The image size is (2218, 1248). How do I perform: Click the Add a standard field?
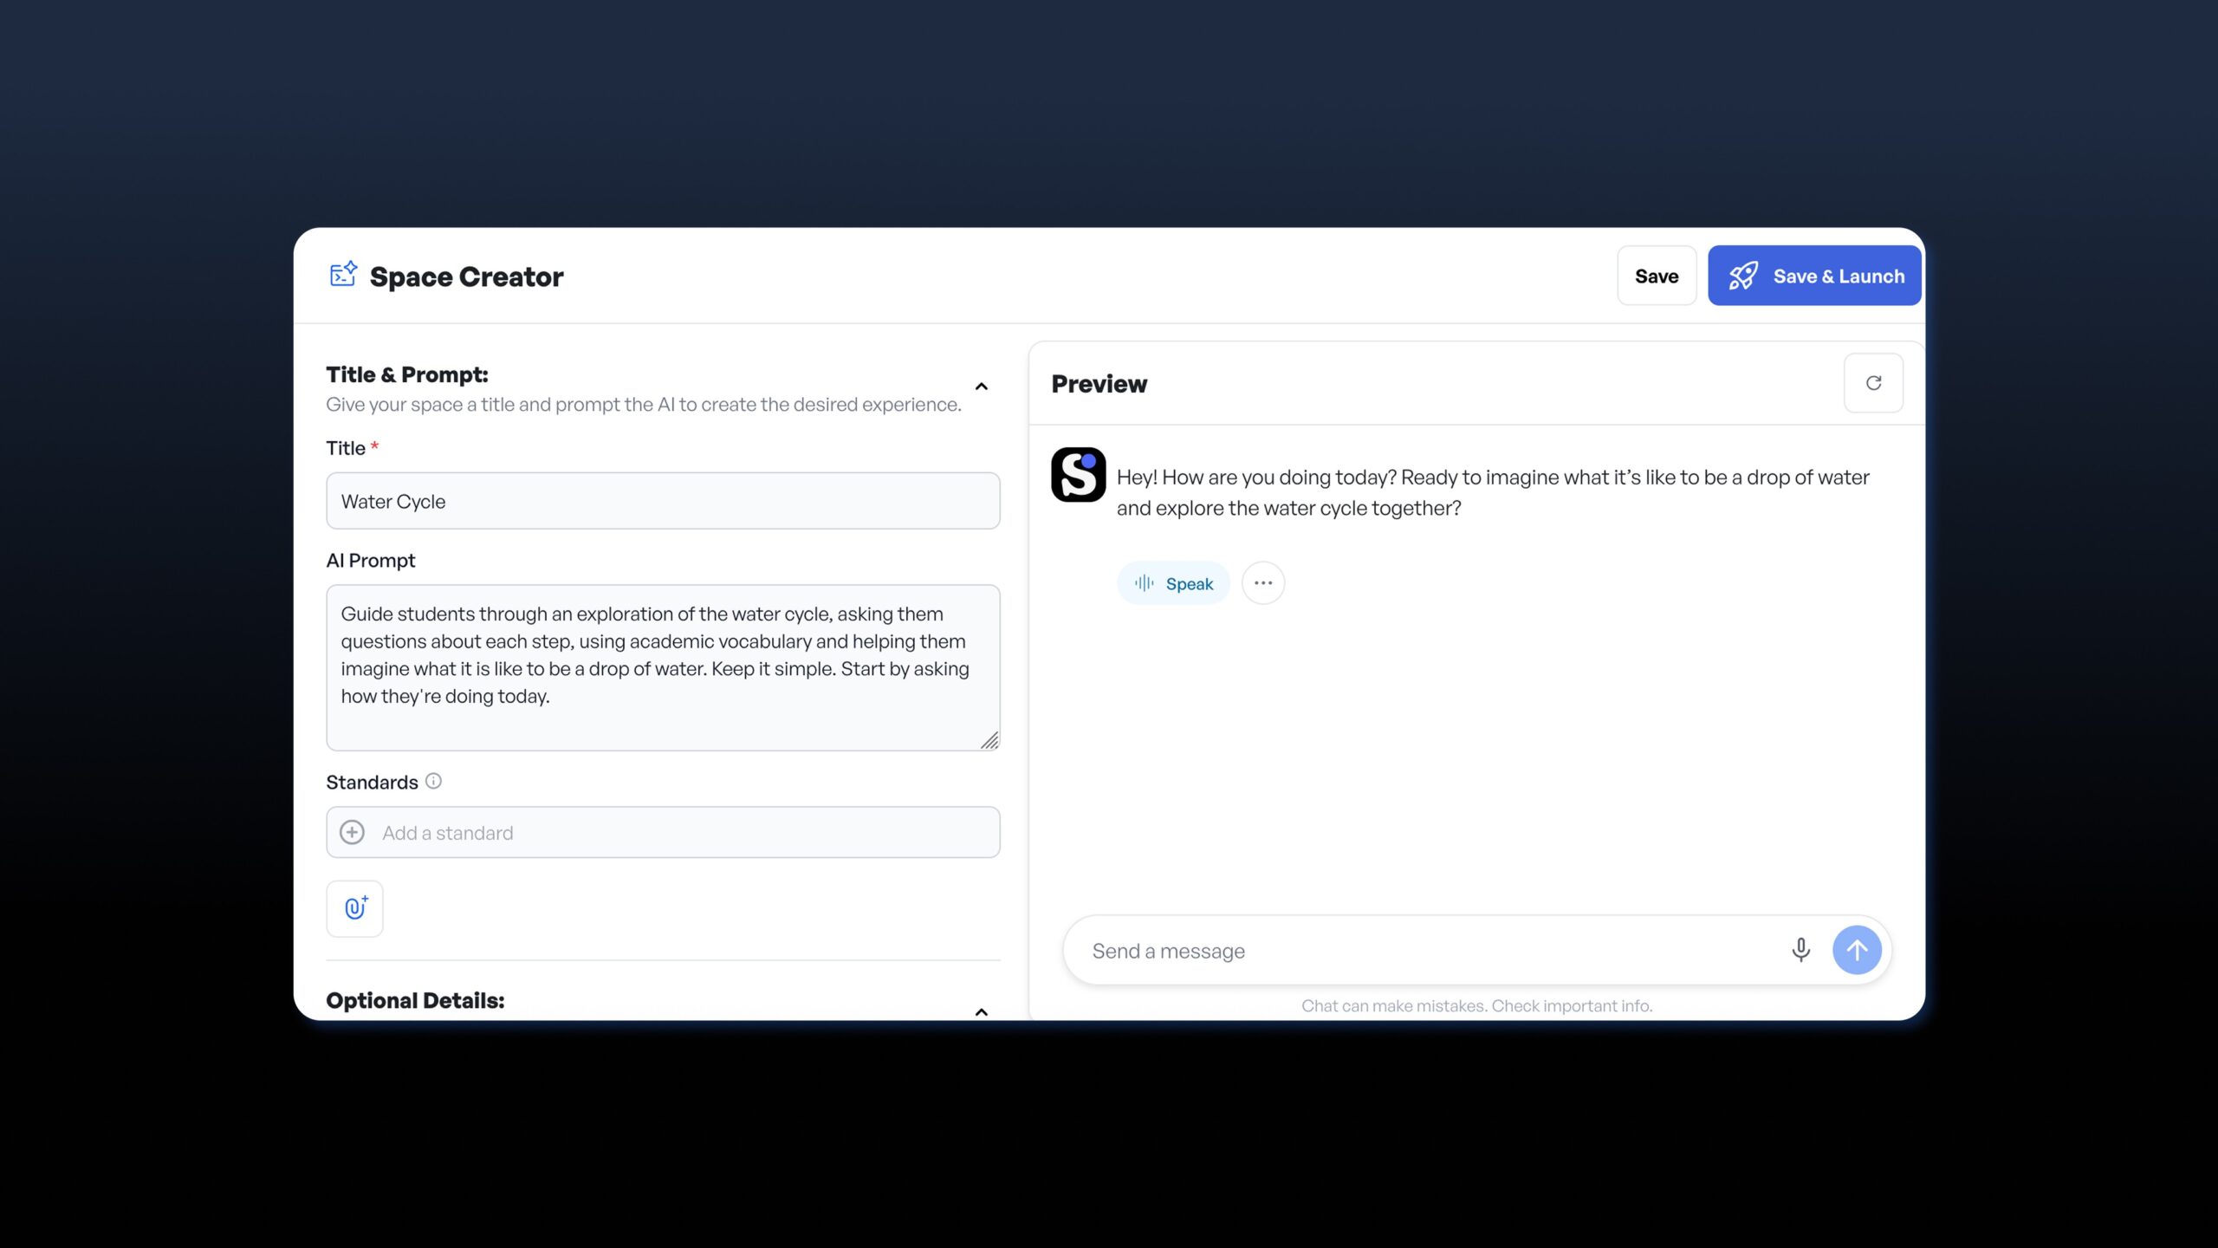[684, 832]
